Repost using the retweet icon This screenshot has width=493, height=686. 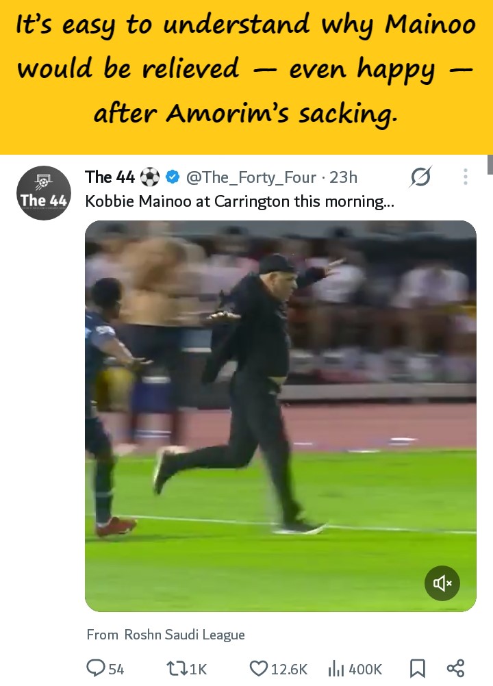(x=177, y=668)
